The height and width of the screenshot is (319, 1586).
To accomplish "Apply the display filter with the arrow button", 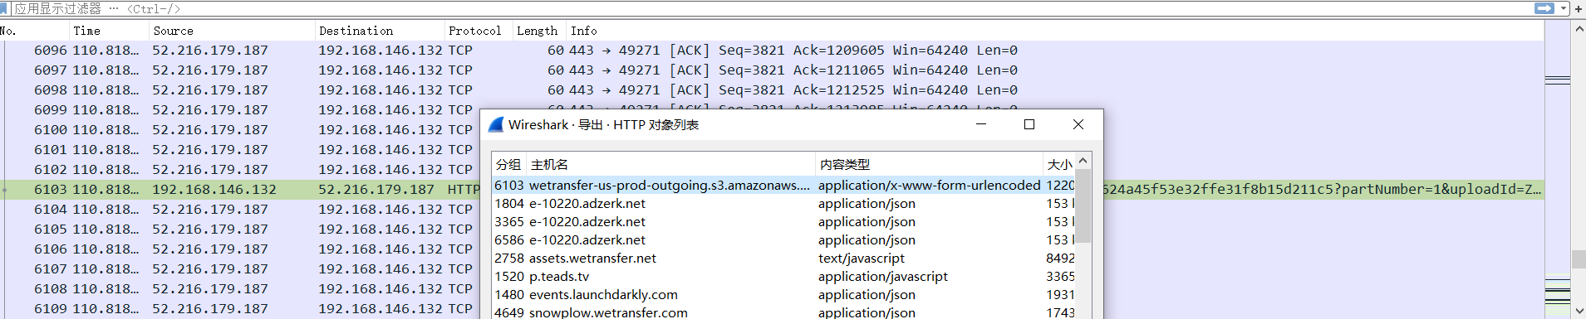I will [1544, 8].
